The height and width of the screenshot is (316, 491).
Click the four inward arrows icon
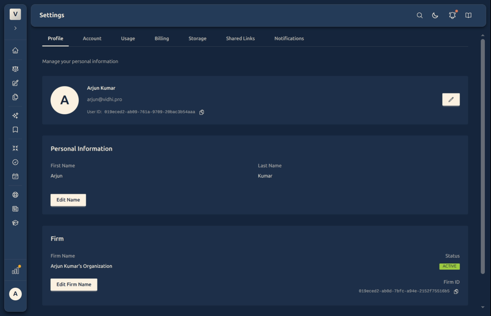[x=15, y=148]
